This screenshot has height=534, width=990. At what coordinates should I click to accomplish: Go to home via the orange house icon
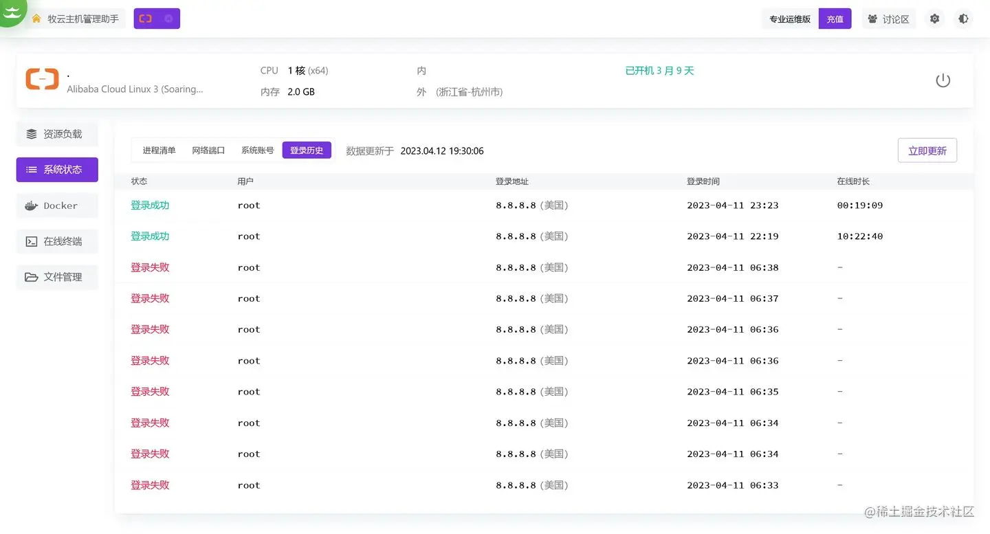pos(36,19)
